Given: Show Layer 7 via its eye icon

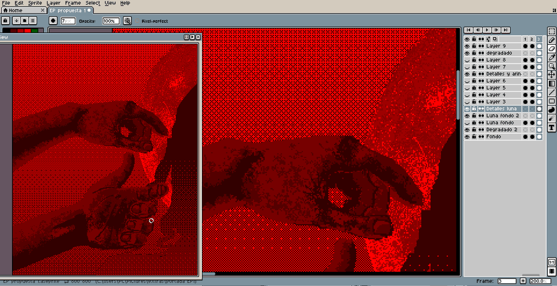Looking at the screenshot, I should click(467, 67).
